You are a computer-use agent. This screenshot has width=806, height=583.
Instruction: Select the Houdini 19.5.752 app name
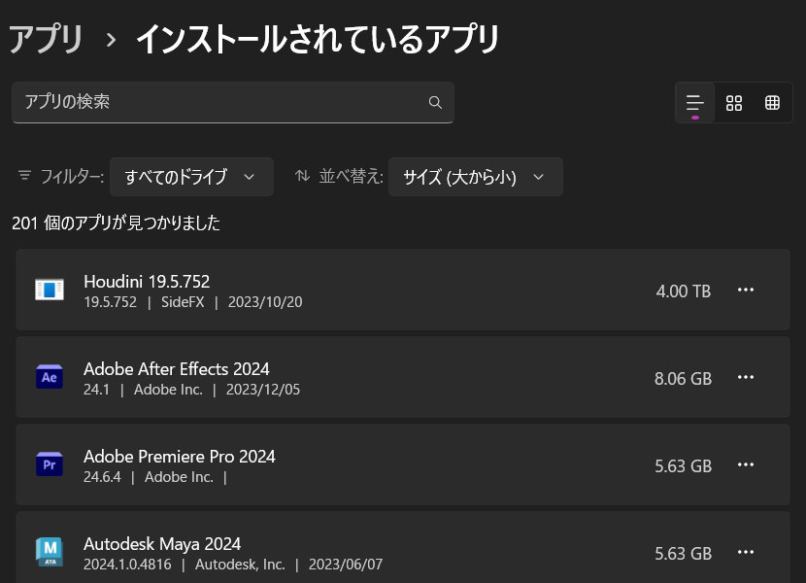click(x=147, y=282)
